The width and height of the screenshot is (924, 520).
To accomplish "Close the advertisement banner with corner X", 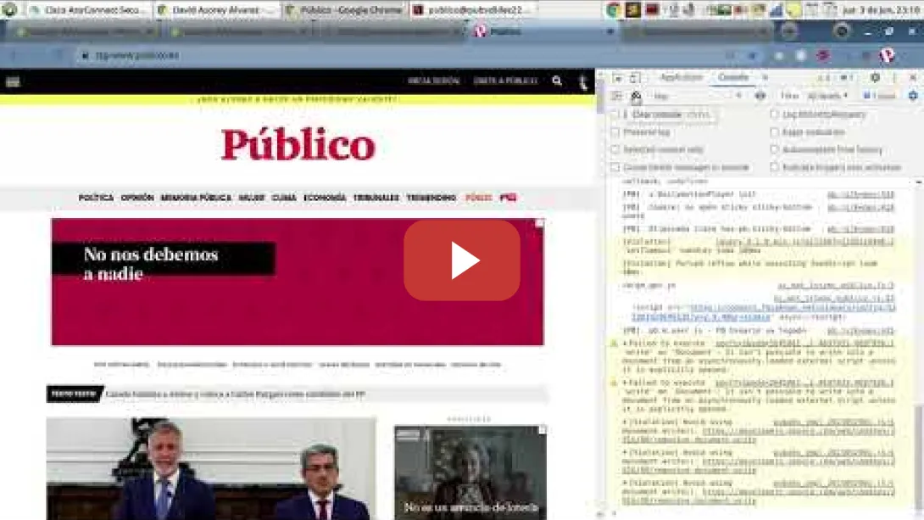I will click(539, 223).
